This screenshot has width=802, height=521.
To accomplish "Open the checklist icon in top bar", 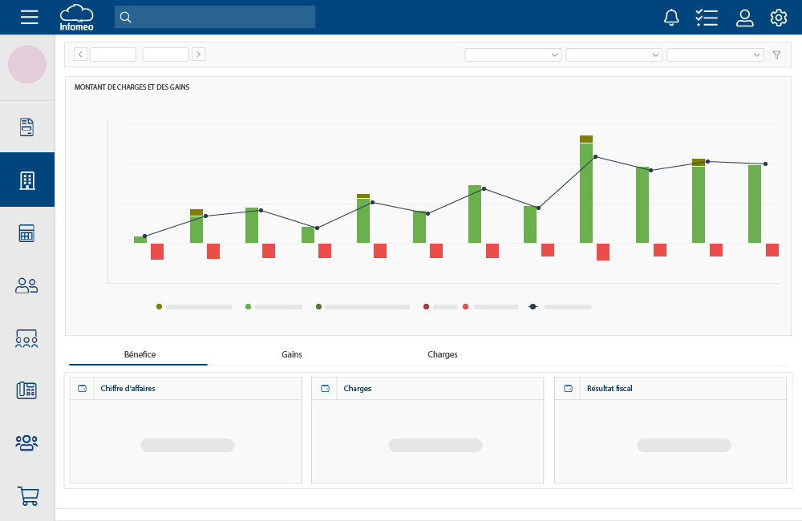I will click(707, 17).
